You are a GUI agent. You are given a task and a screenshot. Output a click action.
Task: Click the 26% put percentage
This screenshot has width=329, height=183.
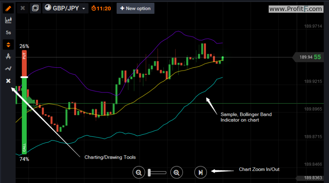[24, 46]
